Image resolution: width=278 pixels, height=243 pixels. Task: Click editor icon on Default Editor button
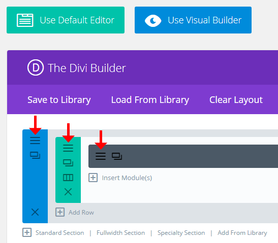coord(25,20)
